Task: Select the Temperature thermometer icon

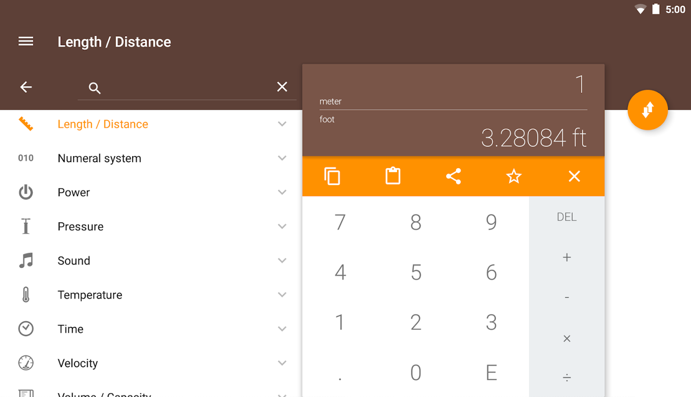Action: click(x=26, y=295)
